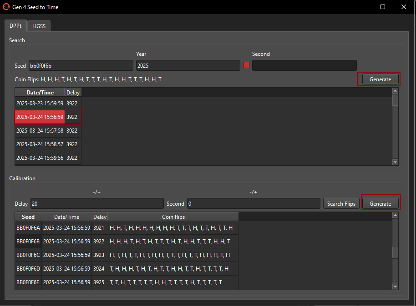
Task: Click calibration table scrollbar down arrow
Action: click(x=395, y=286)
